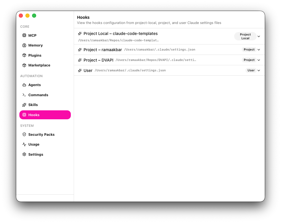The image size is (281, 223).
Task: Click the Security Packs shield icon
Action: point(24,134)
